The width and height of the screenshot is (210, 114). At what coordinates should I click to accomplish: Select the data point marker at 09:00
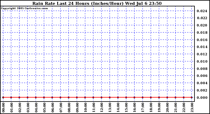point(77,97)
